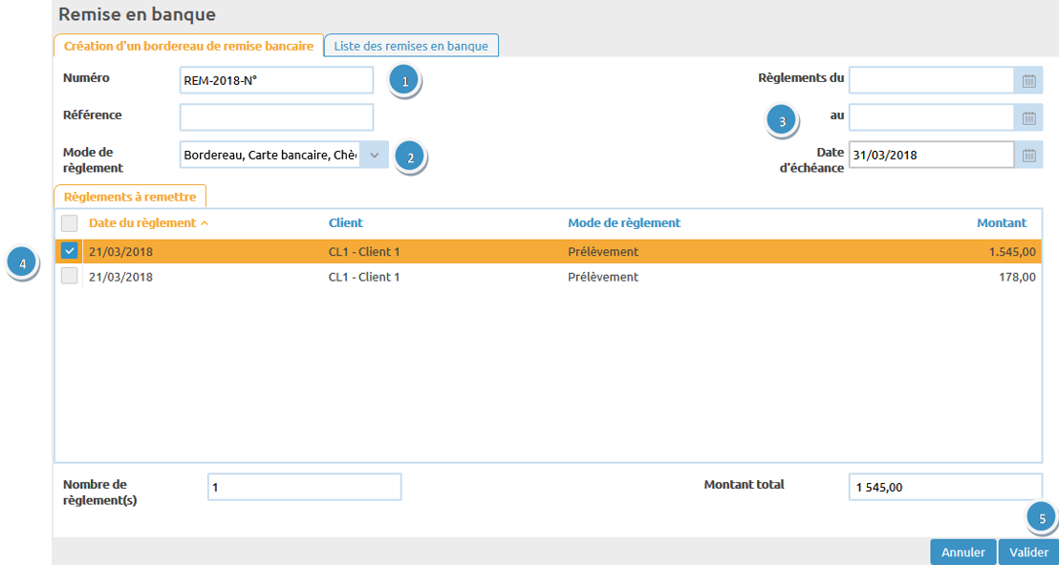Viewport: 1059px width, 565px height.
Task: Click the numbered marker 3 badge
Action: coord(783,121)
